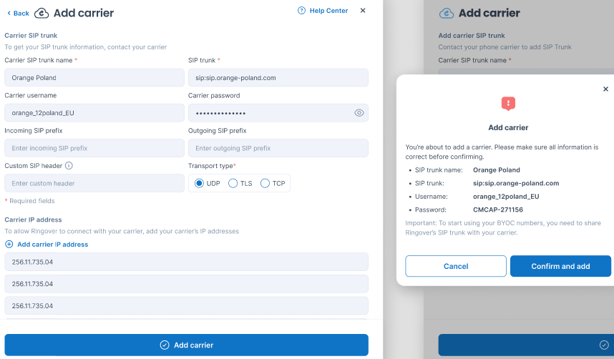Focus the Outgoing SIP prefix field

click(278, 148)
